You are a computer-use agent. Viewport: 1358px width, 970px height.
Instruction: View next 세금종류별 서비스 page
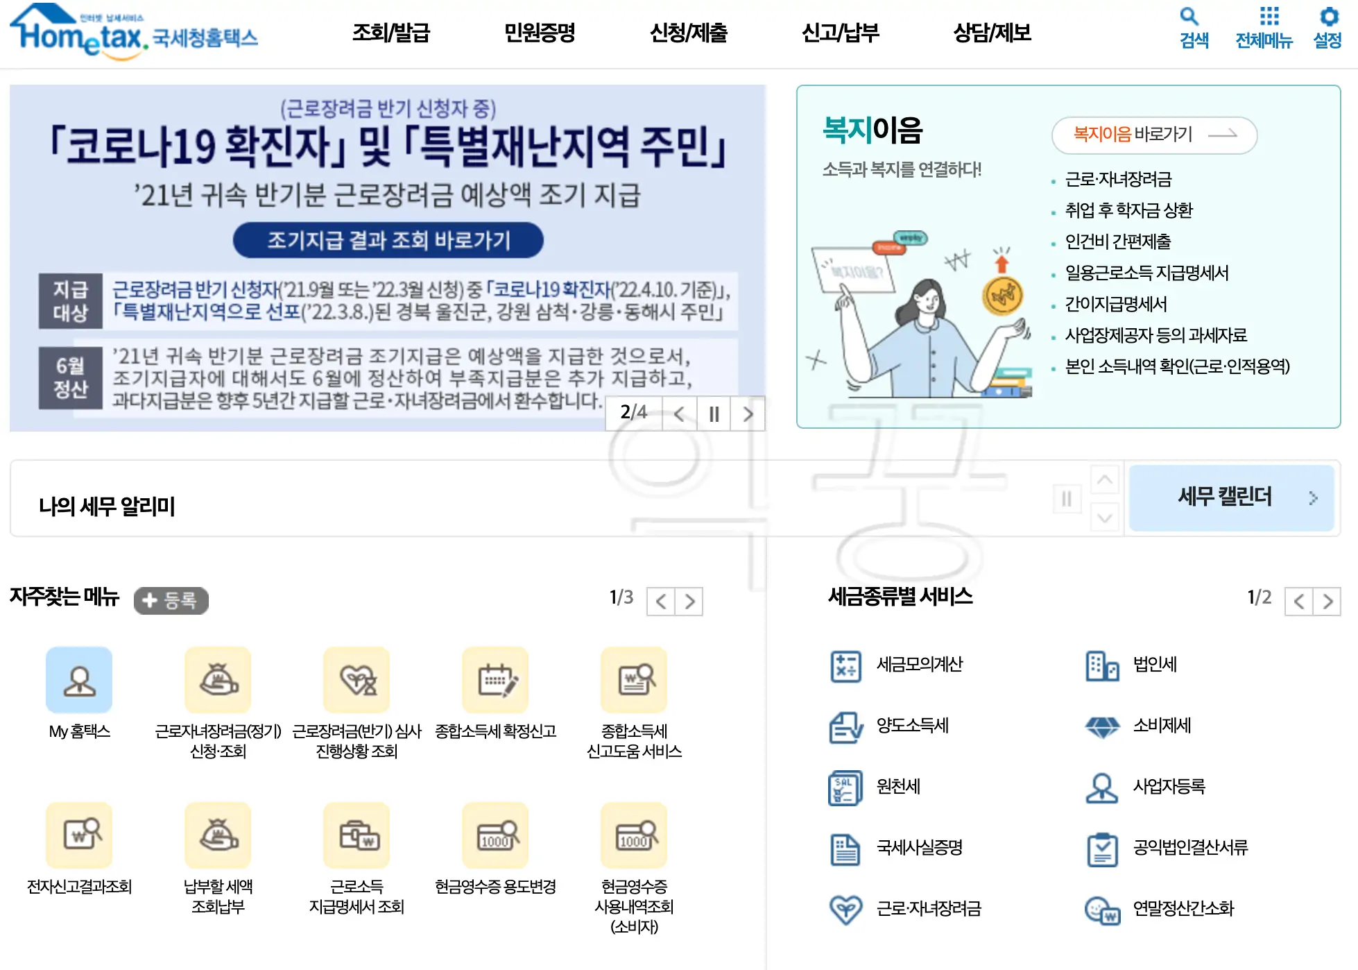coord(1328,601)
